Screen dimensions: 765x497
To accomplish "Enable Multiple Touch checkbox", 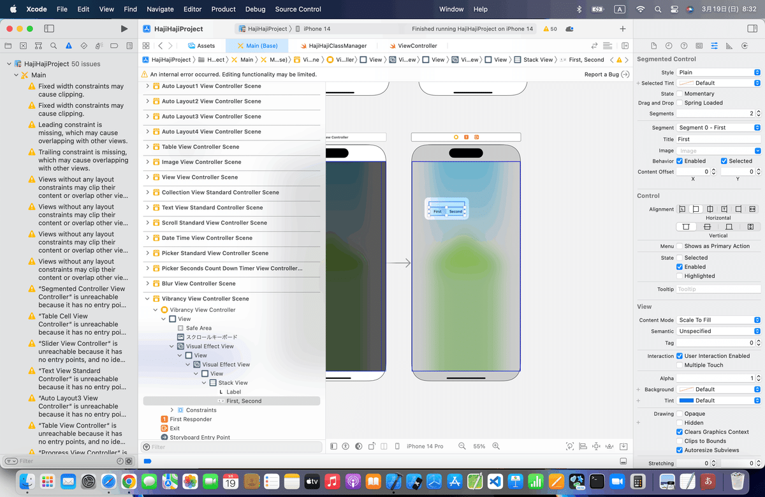I will pos(680,365).
